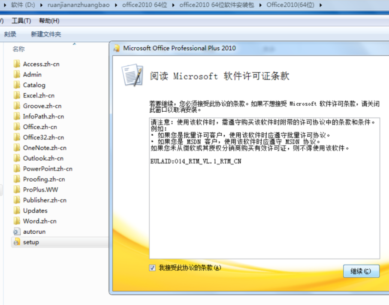
Task: Select the PowerPoint.zh-cn folder name
Action: (x=48, y=169)
